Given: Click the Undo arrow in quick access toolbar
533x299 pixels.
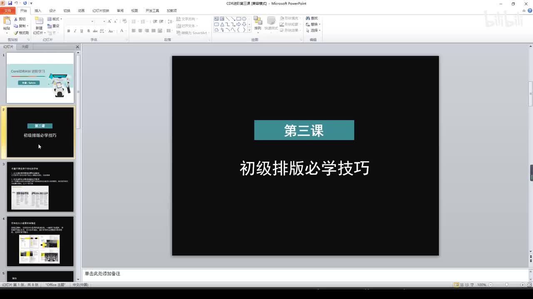Looking at the screenshot, I should coord(16,3).
